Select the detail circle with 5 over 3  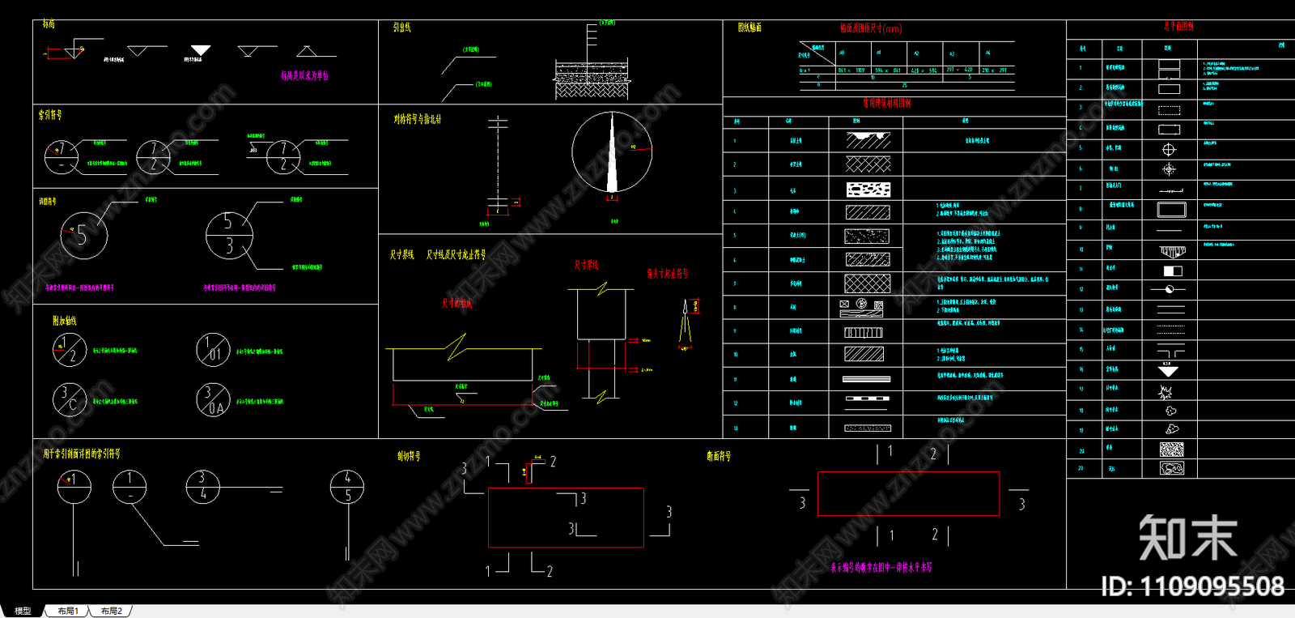(229, 235)
